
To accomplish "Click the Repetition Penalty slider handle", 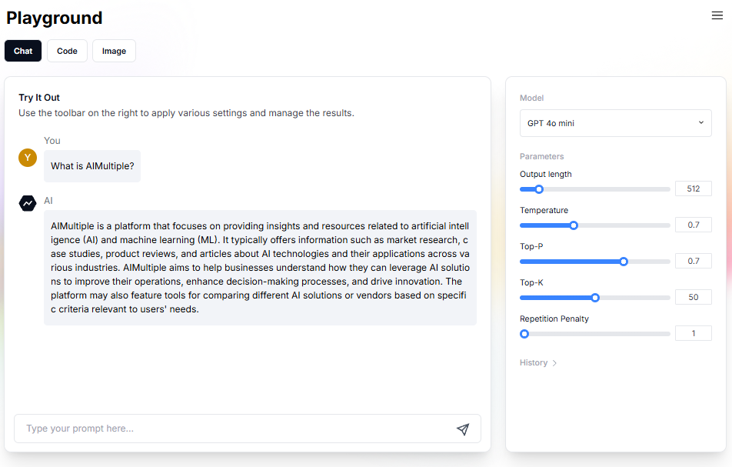I will [x=524, y=334].
